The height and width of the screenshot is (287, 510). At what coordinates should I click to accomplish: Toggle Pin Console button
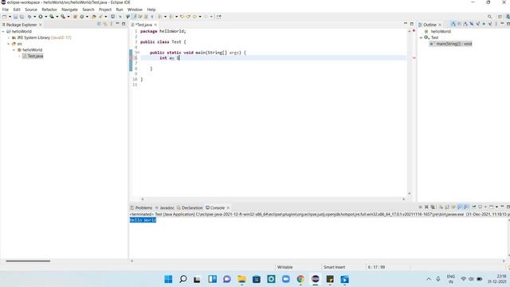(x=473, y=207)
